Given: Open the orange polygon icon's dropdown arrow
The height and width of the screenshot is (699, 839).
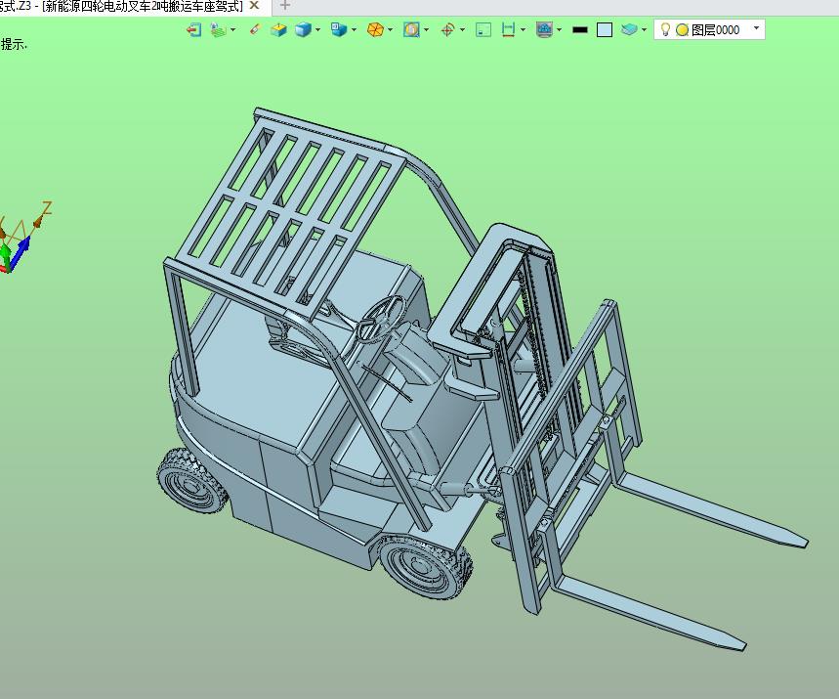Looking at the screenshot, I should 390,30.
